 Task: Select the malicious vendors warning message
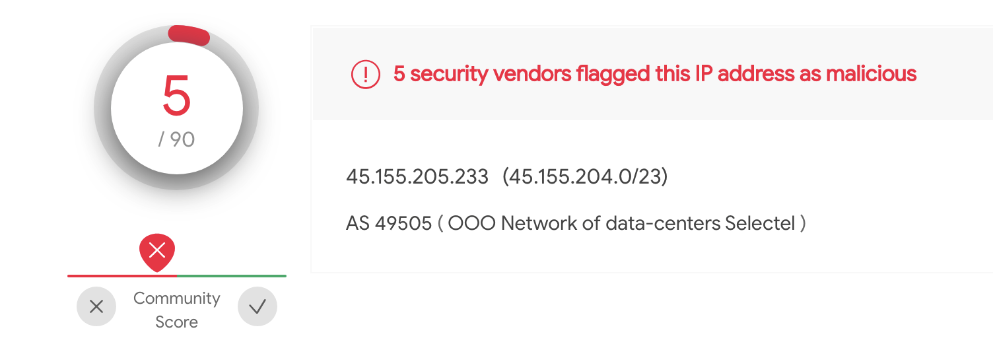pyautogui.click(x=654, y=74)
